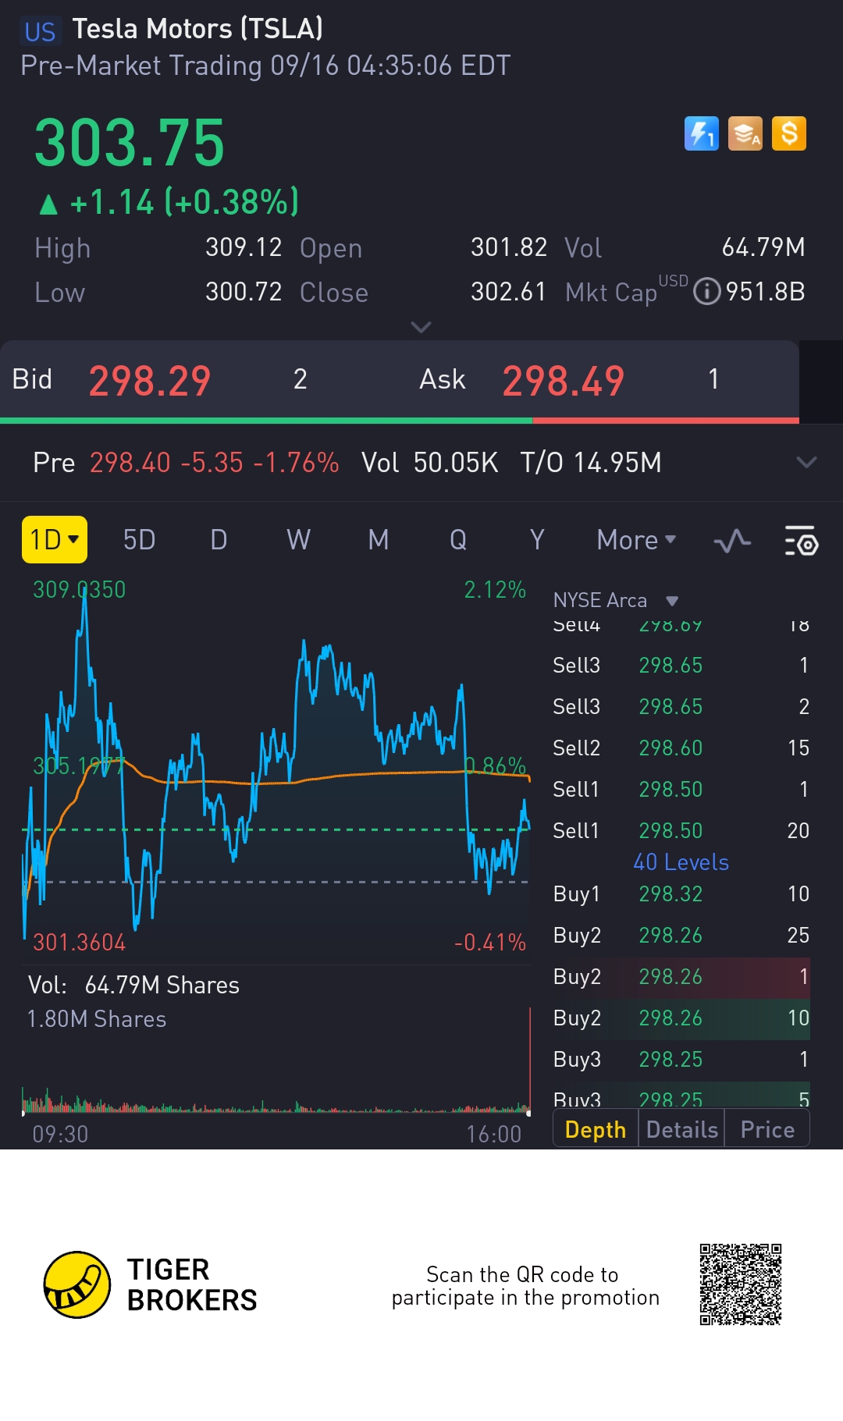Tap the Vol 64.79M value

[763, 247]
